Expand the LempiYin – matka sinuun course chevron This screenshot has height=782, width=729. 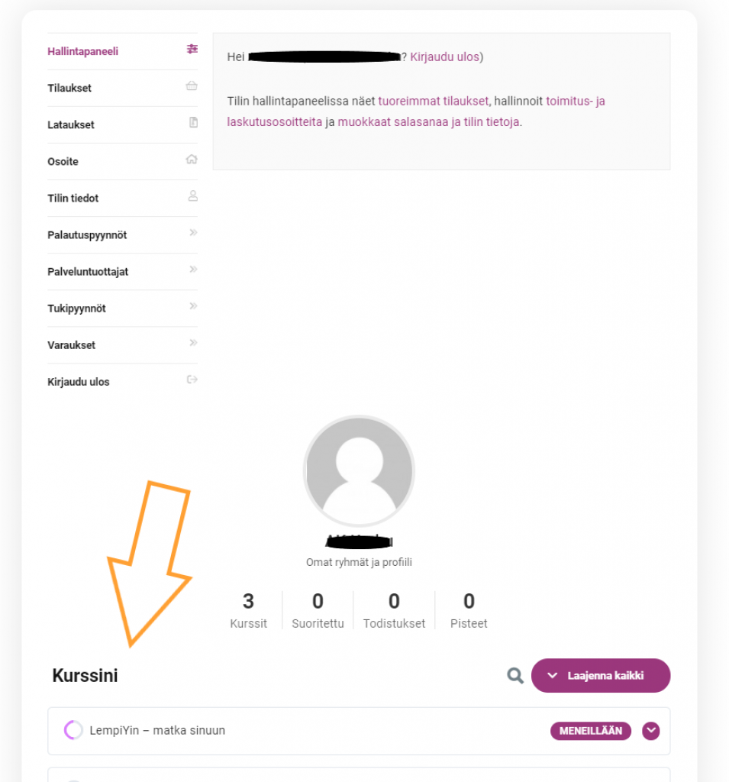[x=650, y=731]
